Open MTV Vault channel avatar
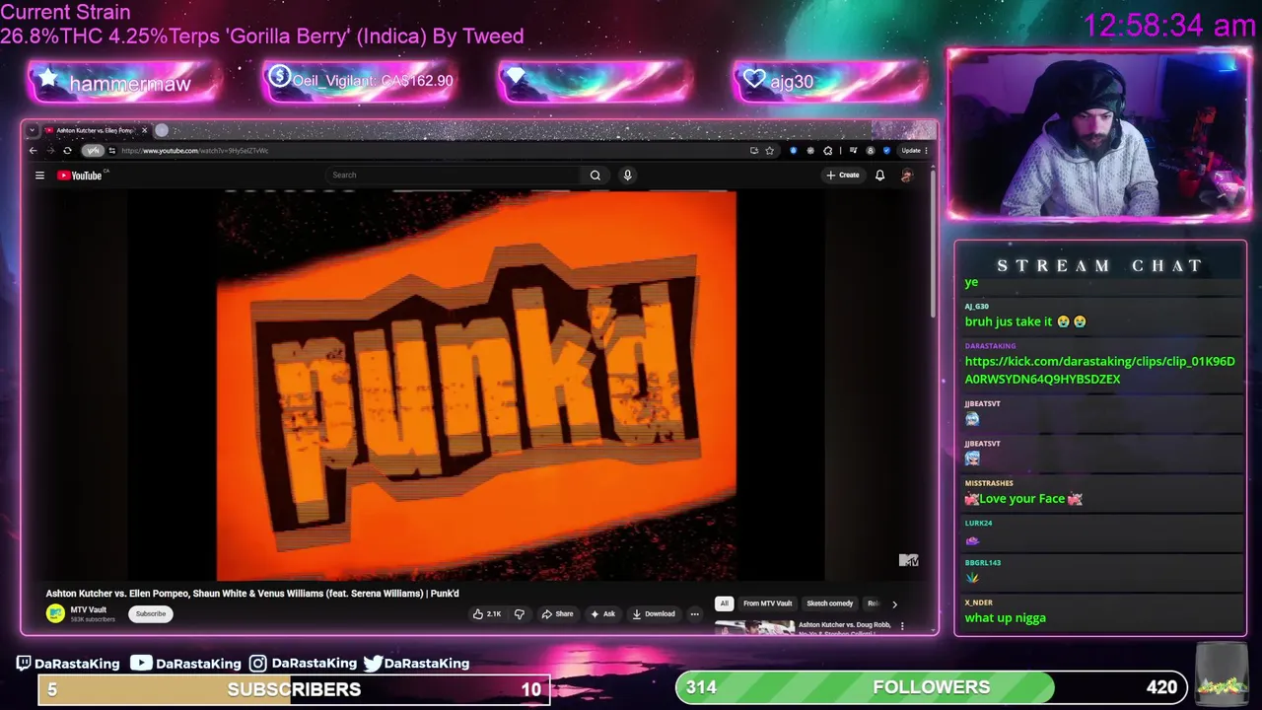 point(55,613)
